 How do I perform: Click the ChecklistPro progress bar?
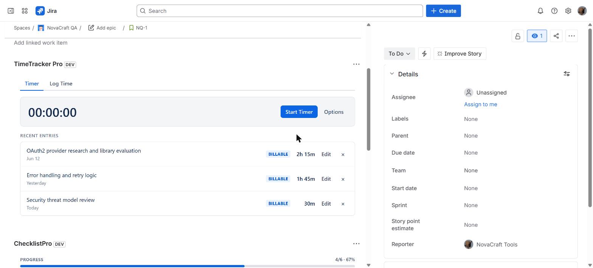(187, 266)
